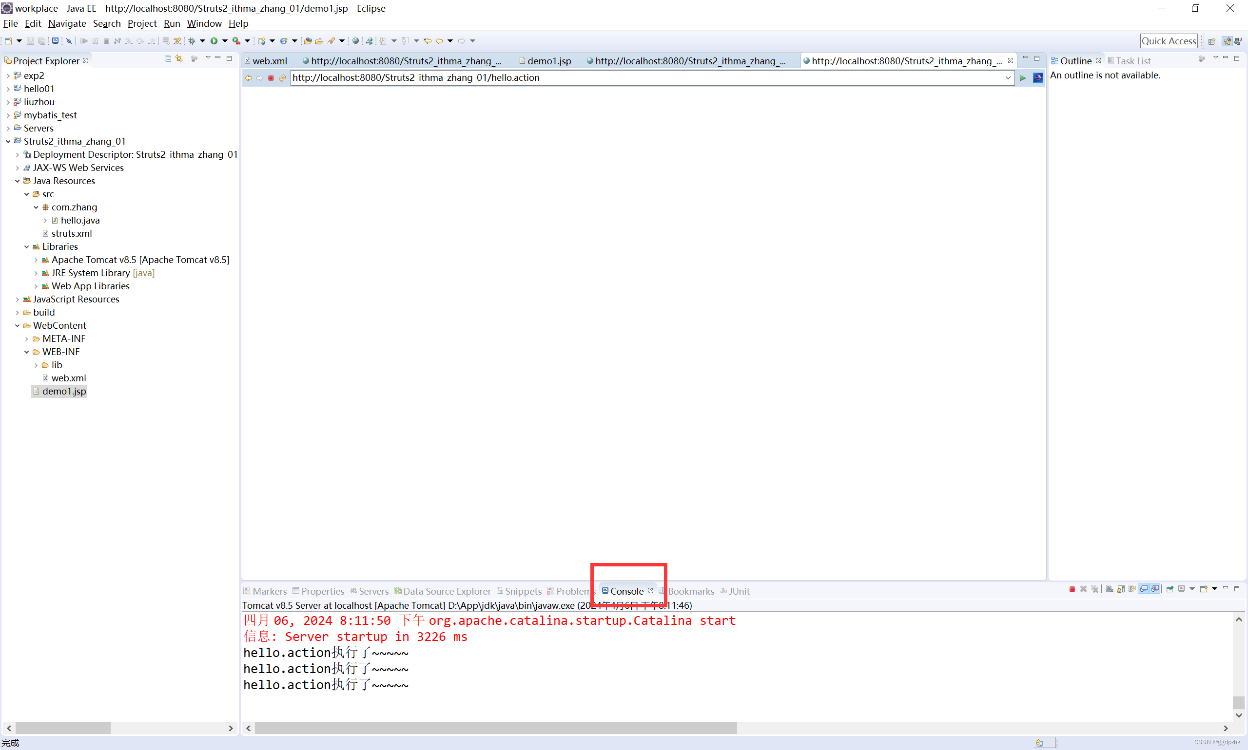This screenshot has height=750, width=1248.
Task: Toggle Link with Editor in Project Explorer
Action: coord(178,58)
